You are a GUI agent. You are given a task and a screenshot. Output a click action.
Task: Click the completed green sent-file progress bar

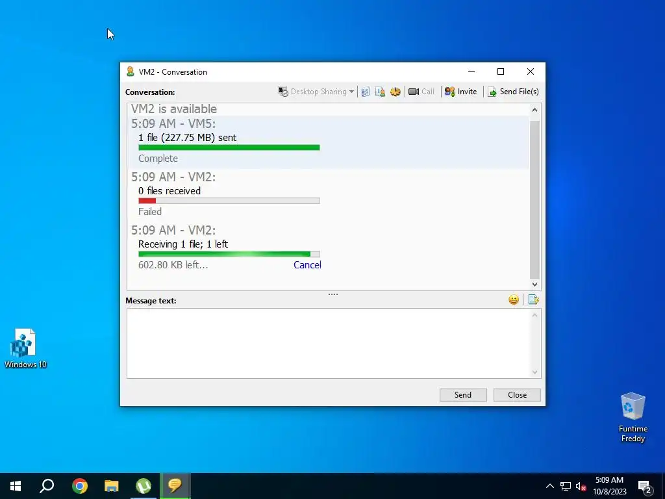[x=229, y=147]
